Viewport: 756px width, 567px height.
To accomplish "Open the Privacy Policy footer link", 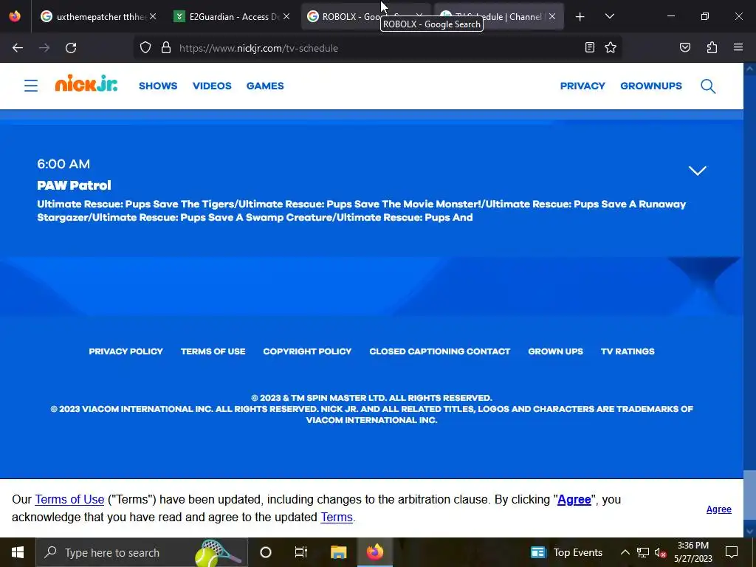I will 126,351.
